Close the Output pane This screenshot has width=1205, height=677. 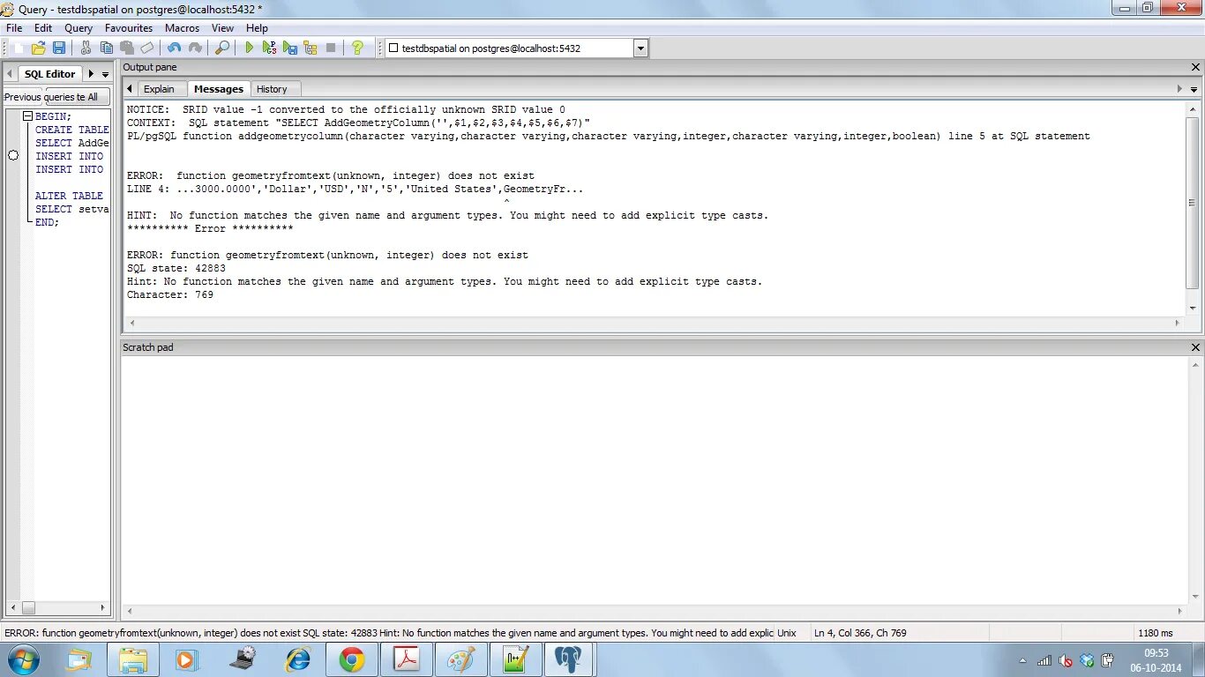pos(1196,67)
